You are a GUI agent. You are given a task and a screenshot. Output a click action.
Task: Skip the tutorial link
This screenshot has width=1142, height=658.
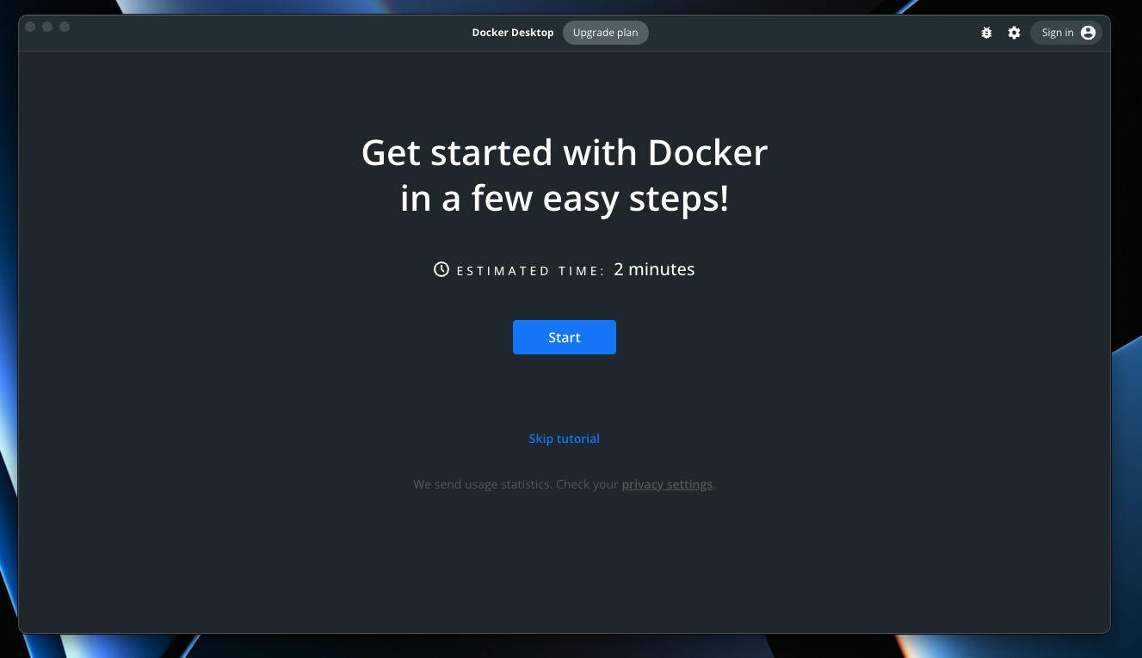pyautogui.click(x=565, y=439)
